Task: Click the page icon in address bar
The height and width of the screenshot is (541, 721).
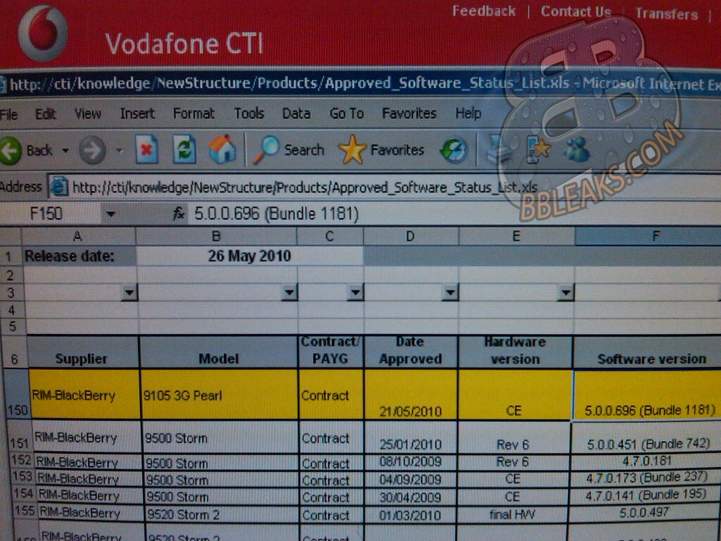Action: click(x=58, y=187)
